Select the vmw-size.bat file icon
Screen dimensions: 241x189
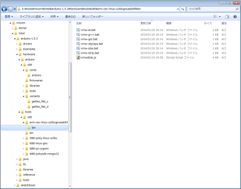[78, 48]
